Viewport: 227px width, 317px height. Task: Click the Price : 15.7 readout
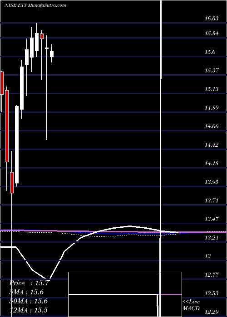point(29,283)
